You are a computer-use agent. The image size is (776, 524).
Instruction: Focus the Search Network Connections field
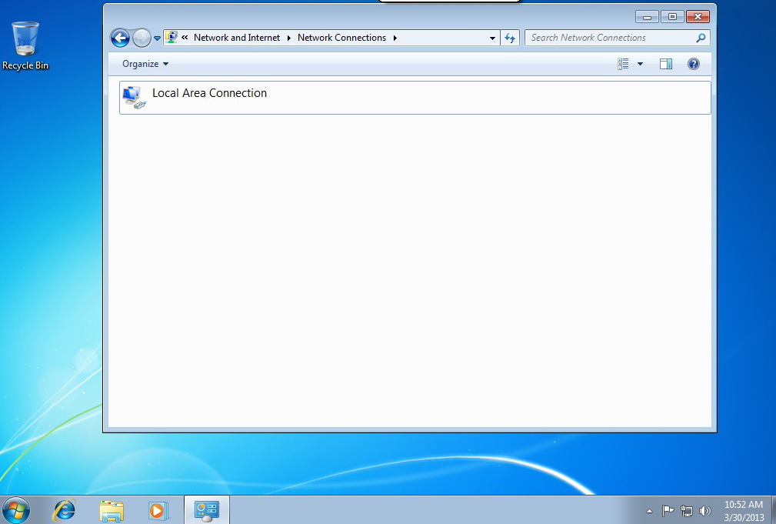coord(617,38)
